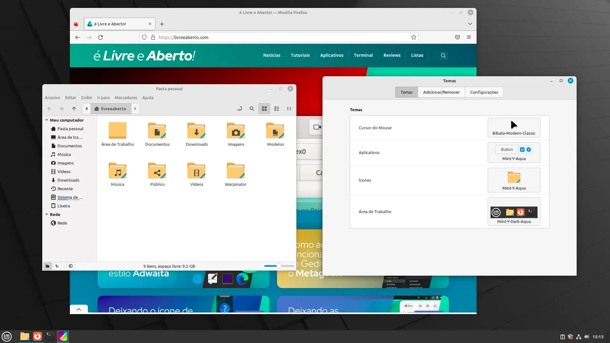Go up one folder level
This screenshot has width=610, height=343.
(x=74, y=109)
